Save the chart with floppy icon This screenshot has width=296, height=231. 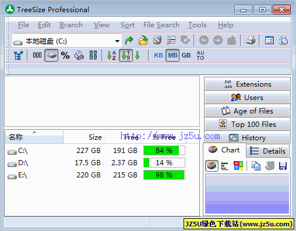click(x=283, y=166)
